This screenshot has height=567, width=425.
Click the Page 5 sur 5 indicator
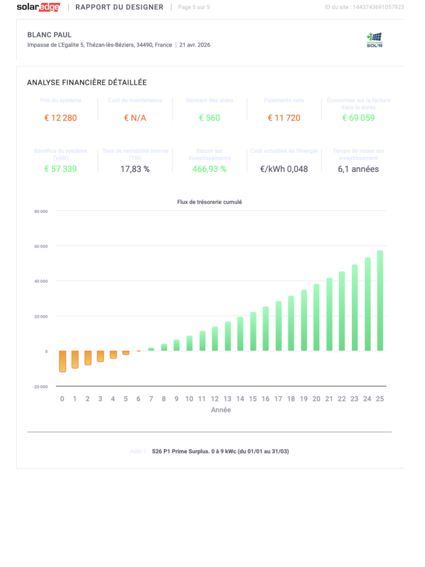[x=194, y=7]
